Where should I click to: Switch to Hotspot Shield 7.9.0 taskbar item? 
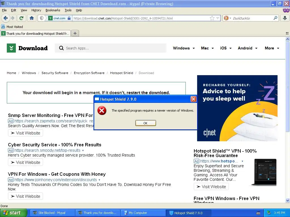tap(188, 213)
